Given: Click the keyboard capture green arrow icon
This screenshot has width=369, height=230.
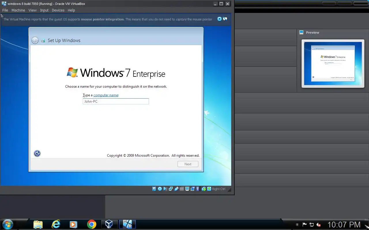Looking at the screenshot, I should click(209, 189).
